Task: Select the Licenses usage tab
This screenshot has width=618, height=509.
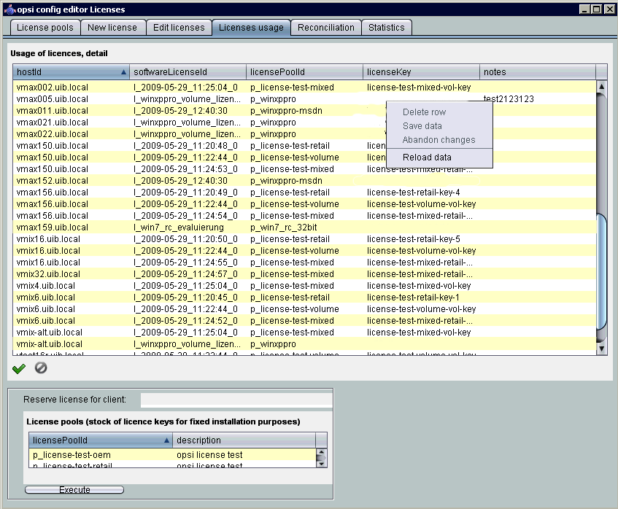Action: click(x=251, y=28)
